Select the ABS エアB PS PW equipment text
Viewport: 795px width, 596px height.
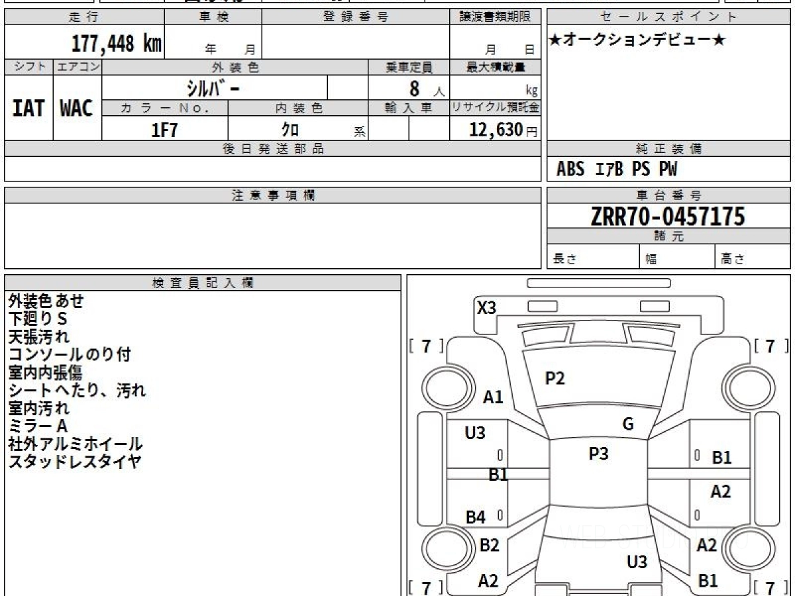[x=617, y=170]
